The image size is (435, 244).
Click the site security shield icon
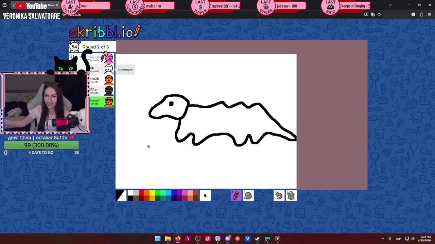[x=64, y=15]
